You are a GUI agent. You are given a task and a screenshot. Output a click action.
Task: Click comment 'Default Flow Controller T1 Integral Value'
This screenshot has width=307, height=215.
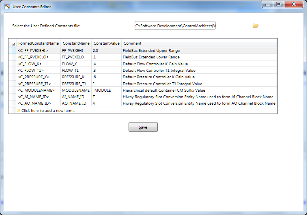click(x=199, y=70)
